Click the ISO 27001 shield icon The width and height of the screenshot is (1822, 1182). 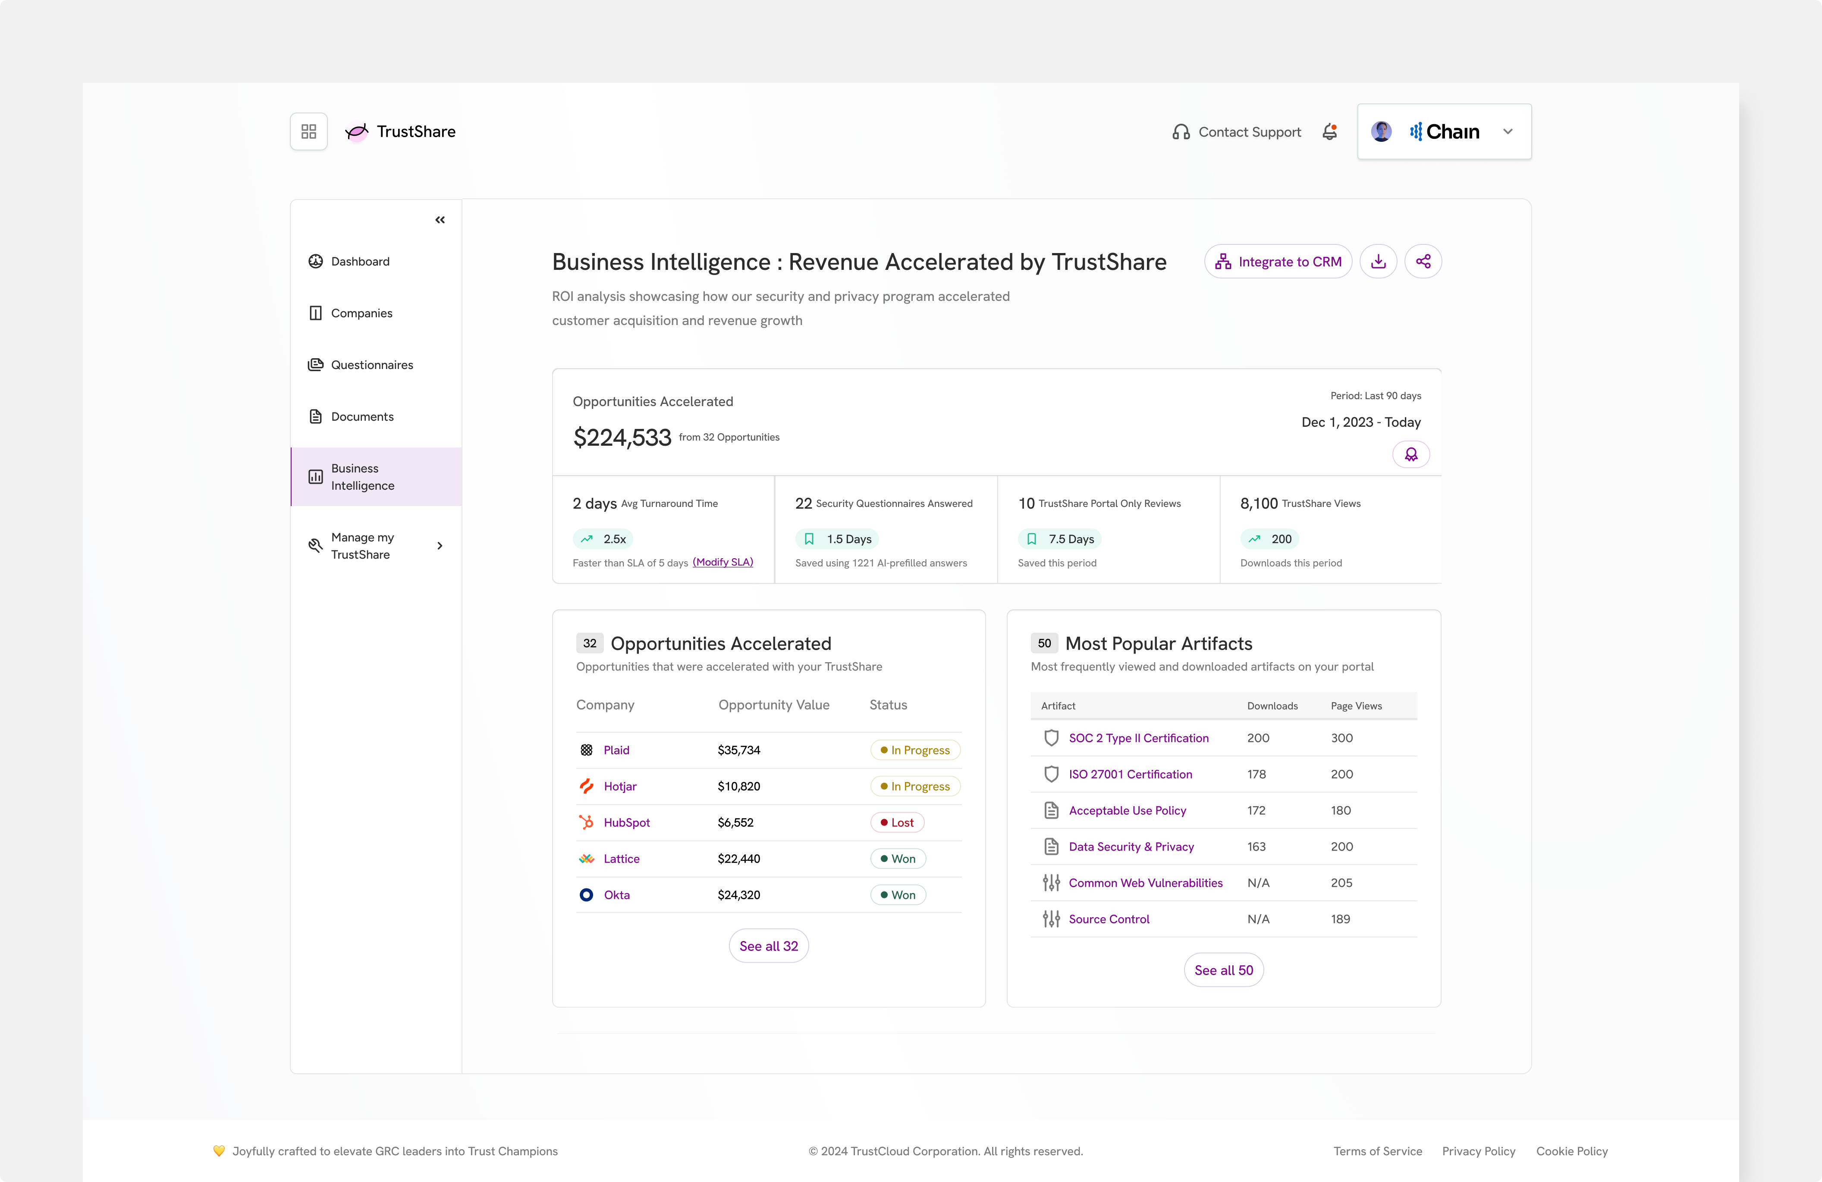point(1051,774)
